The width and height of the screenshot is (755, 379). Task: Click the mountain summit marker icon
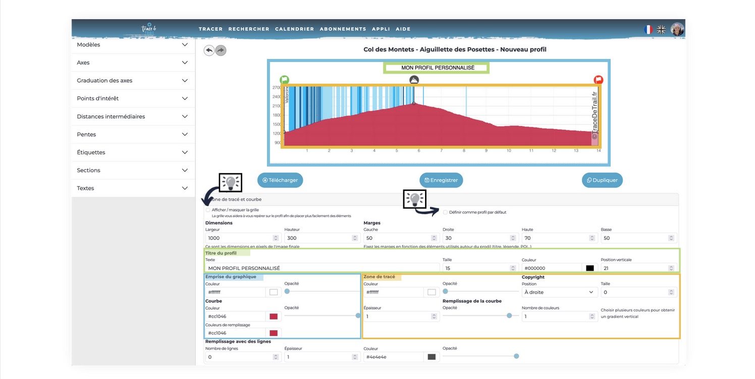[414, 80]
